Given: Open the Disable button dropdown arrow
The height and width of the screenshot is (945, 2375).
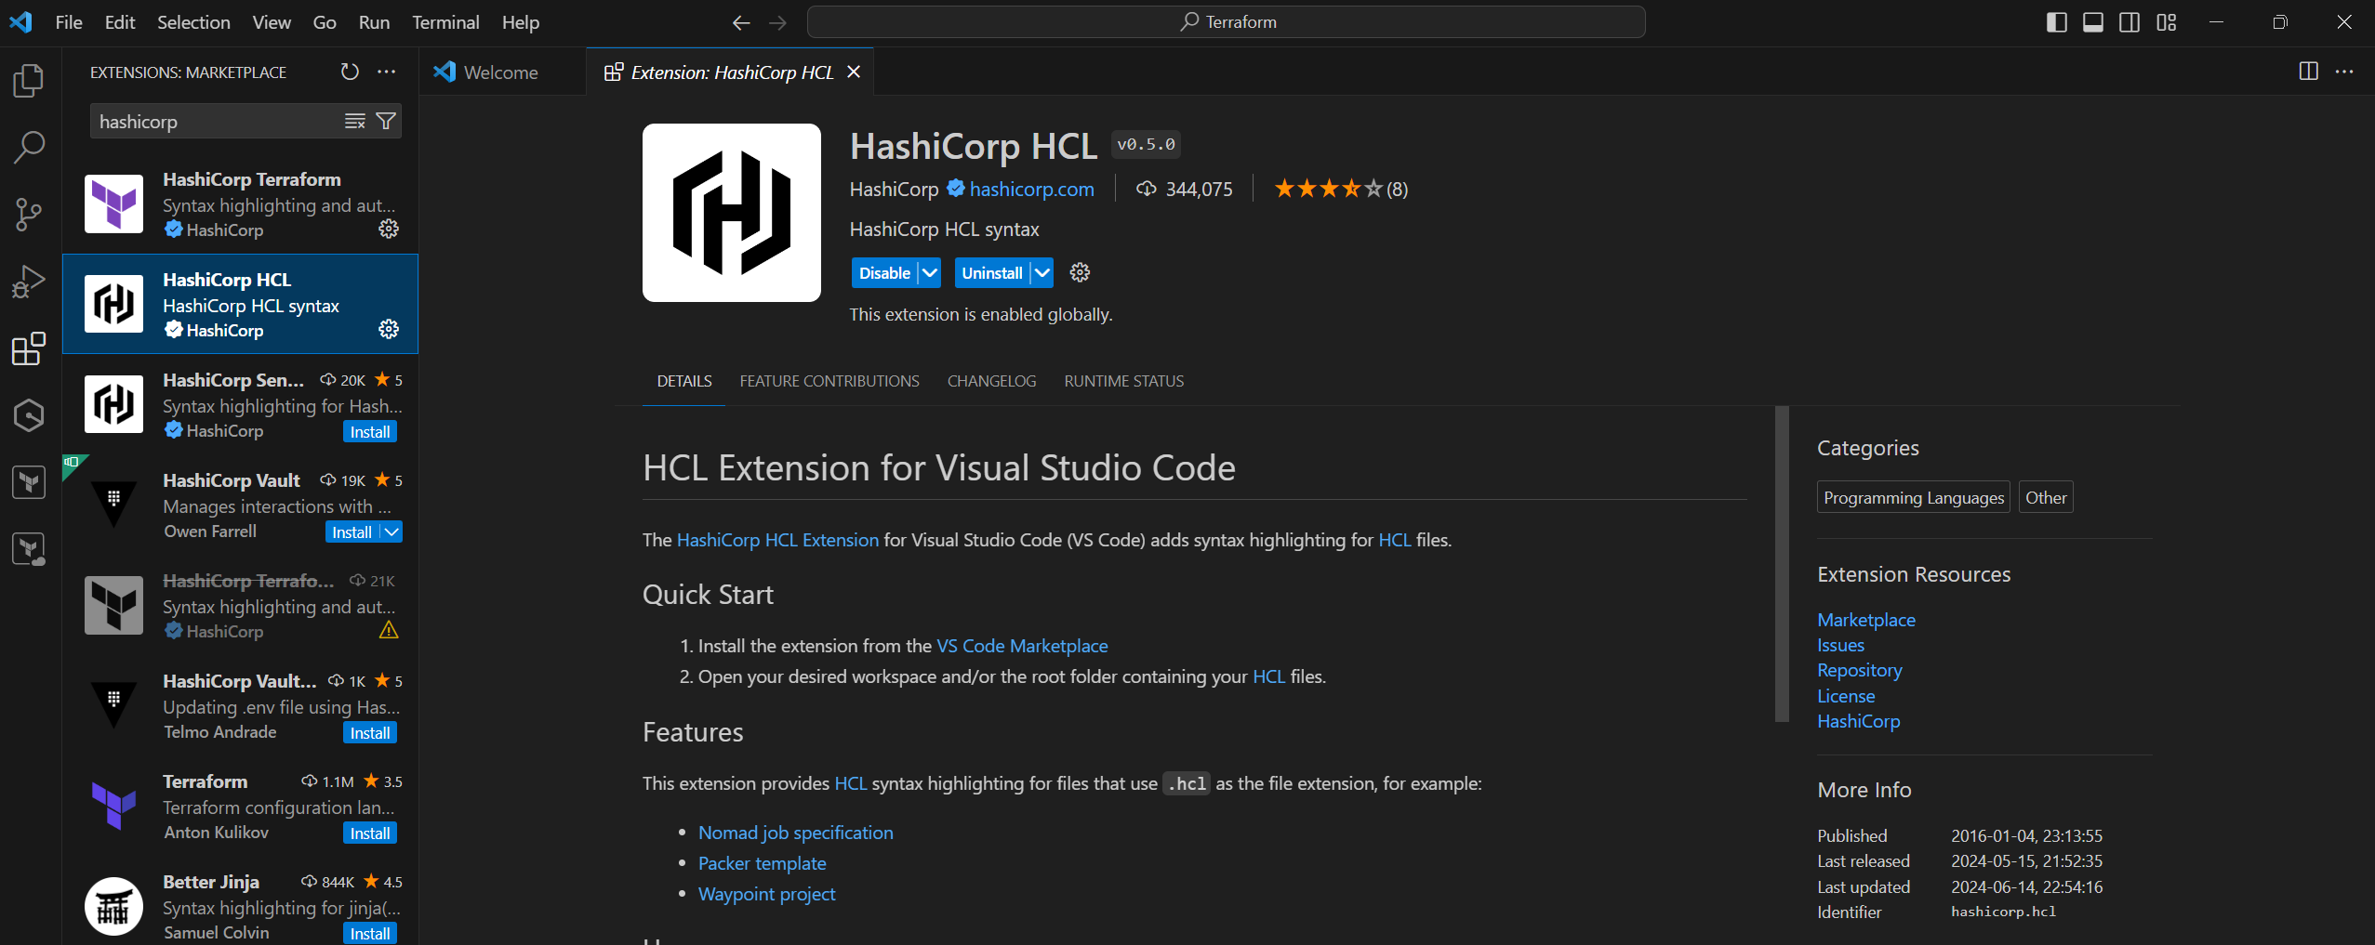Looking at the screenshot, I should tap(929, 272).
